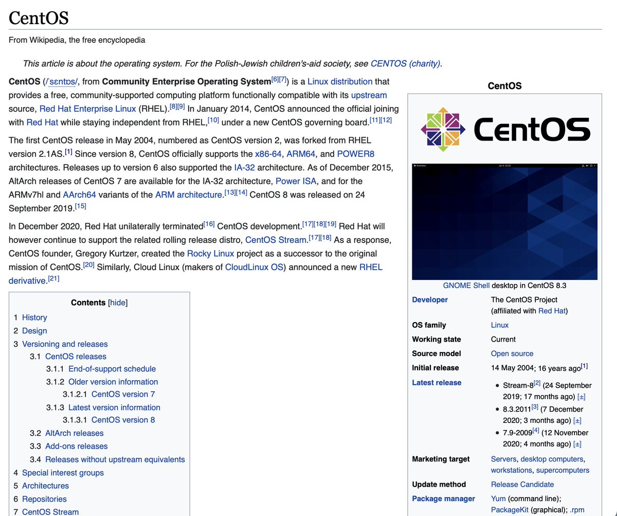Image resolution: width=617 pixels, height=516 pixels.
Task: Jump to Repositories section in Contents
Action: (x=44, y=499)
